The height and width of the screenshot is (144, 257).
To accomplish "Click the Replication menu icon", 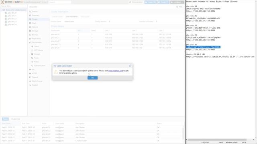I will (x=30, y=39).
